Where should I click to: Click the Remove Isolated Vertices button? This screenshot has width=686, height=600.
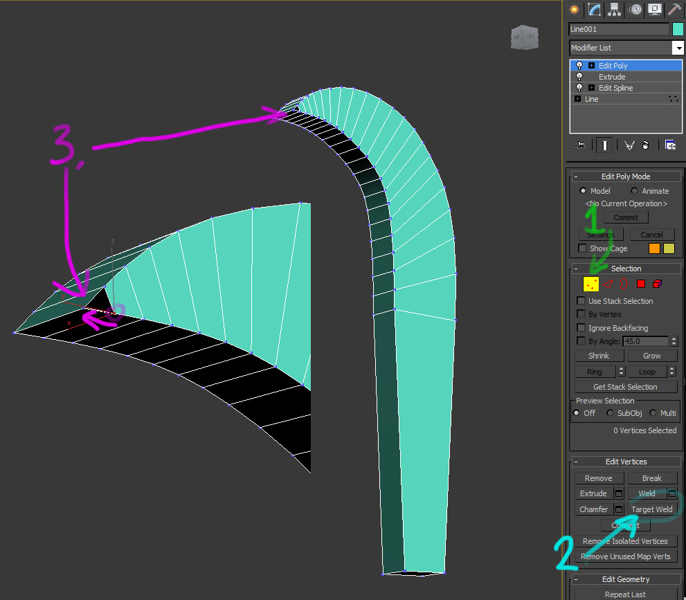click(624, 541)
